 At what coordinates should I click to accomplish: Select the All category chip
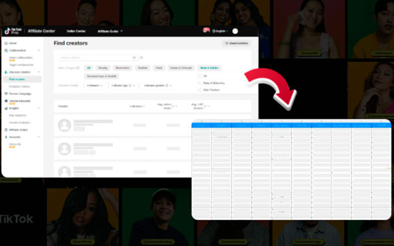tap(89, 68)
